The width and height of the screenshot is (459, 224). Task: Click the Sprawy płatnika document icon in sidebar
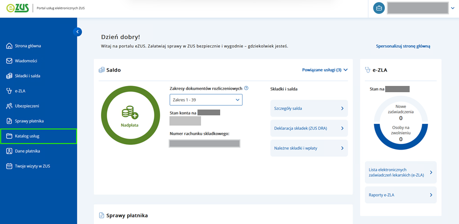[x=9, y=121]
